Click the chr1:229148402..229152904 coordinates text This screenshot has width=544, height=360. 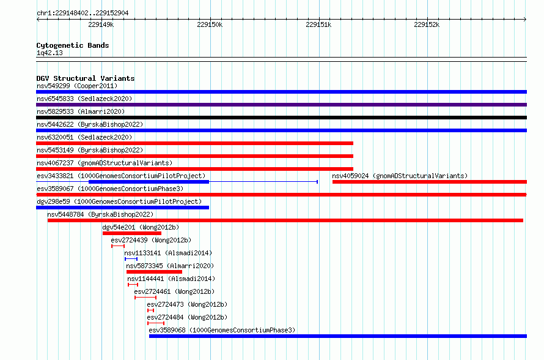tap(83, 13)
